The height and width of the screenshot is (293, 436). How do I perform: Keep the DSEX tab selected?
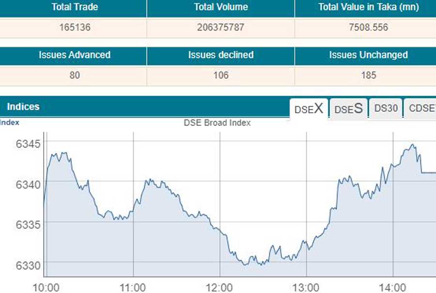(309, 109)
